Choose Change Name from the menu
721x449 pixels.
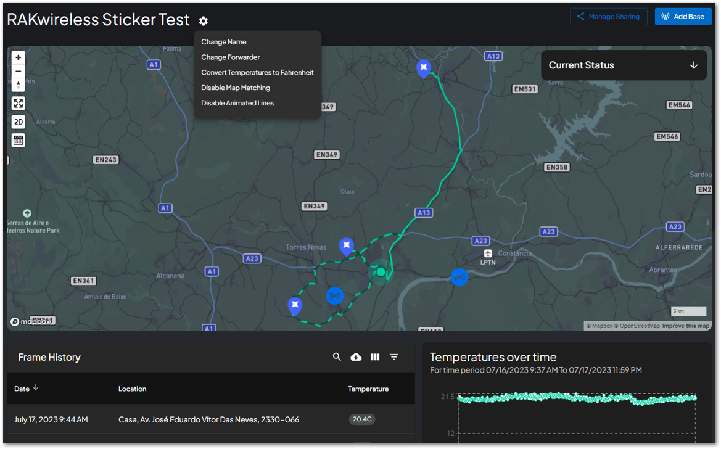point(223,42)
